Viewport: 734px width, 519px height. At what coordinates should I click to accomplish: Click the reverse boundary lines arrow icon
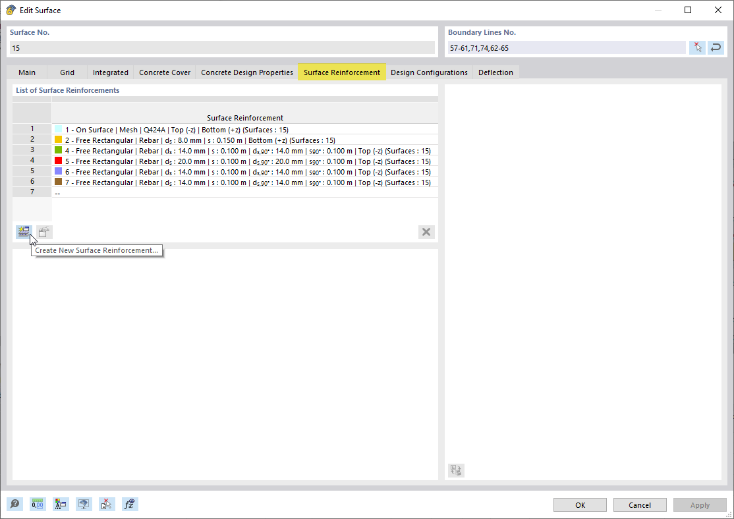click(716, 47)
